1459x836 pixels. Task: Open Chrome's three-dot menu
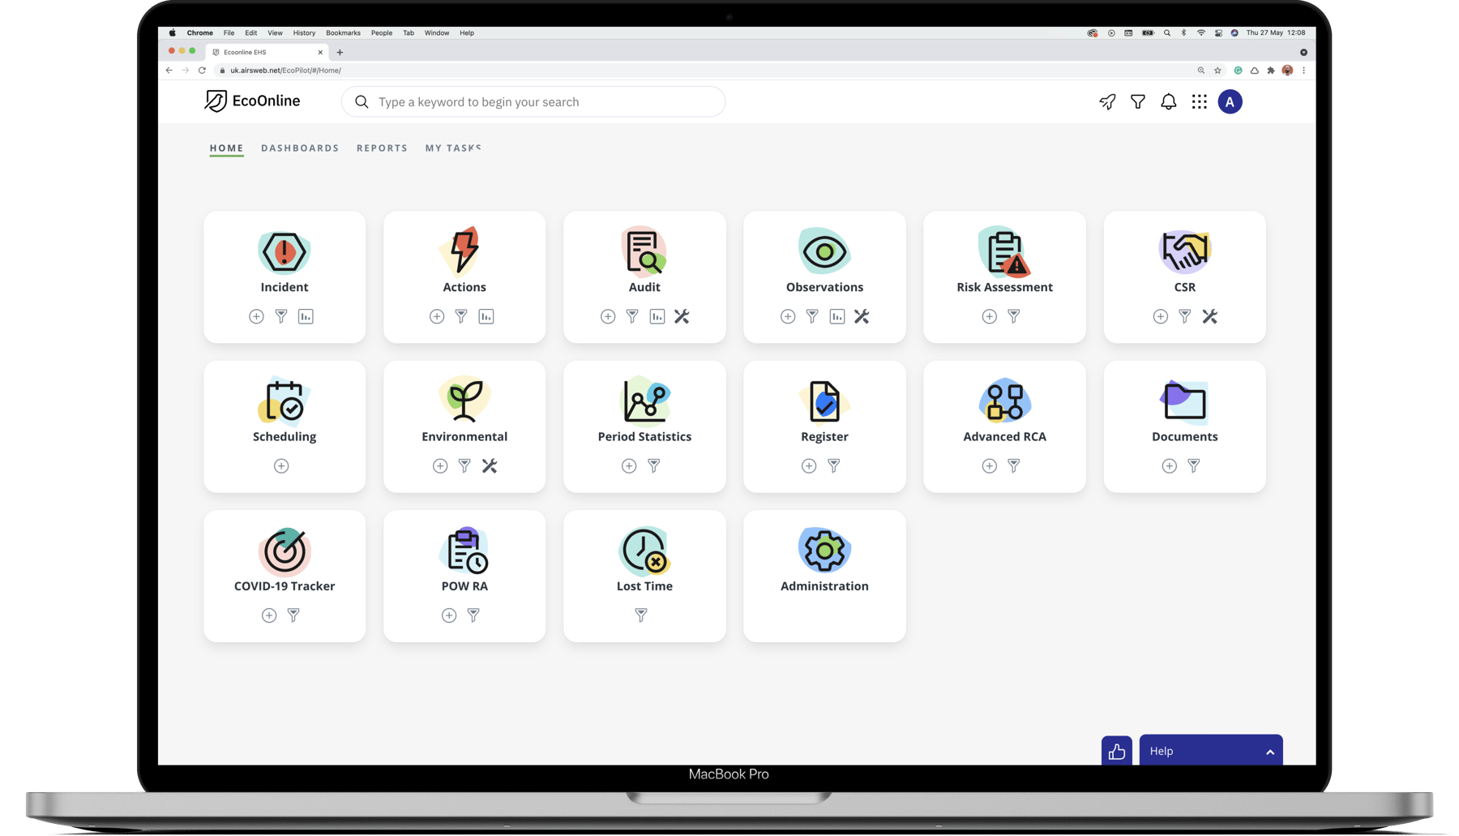[x=1303, y=71]
